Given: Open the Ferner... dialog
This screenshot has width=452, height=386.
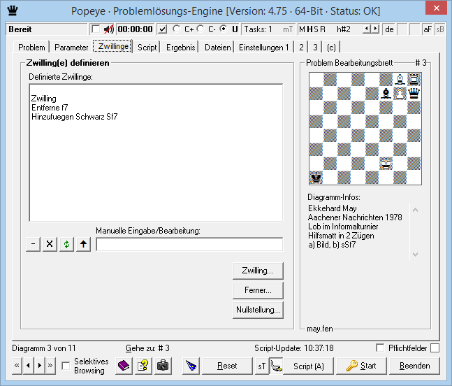Looking at the screenshot, I should coord(257,290).
